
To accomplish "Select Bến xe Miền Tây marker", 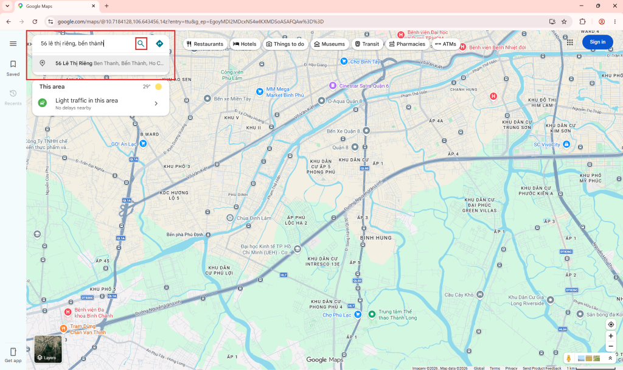I will coord(207,99).
